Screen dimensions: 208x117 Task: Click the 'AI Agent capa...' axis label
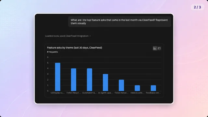click(x=105, y=93)
